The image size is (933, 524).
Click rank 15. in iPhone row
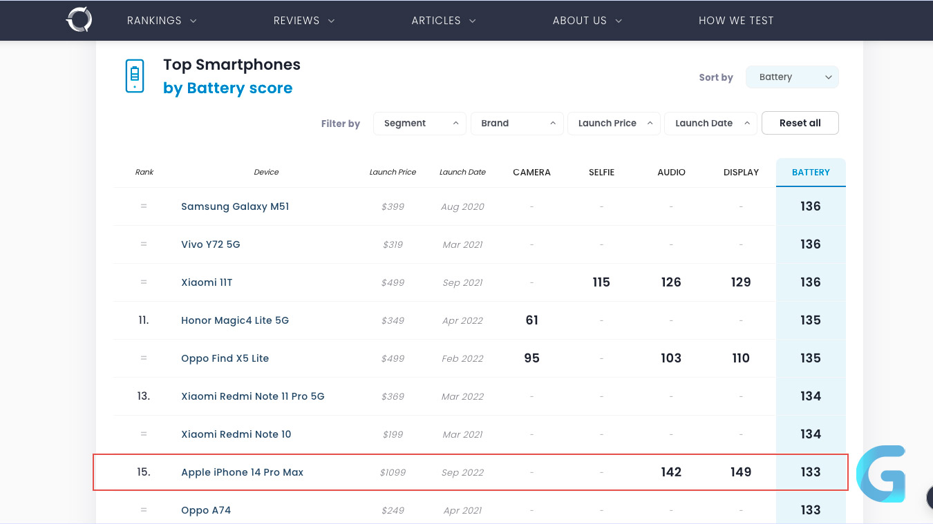click(144, 472)
